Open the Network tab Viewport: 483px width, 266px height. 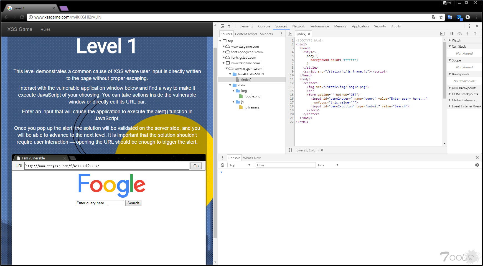(298, 26)
